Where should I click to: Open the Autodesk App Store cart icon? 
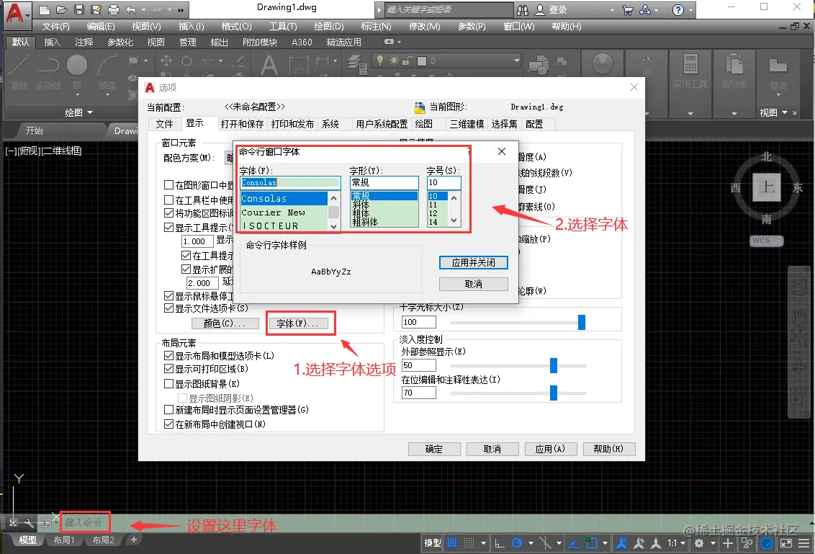point(628,9)
